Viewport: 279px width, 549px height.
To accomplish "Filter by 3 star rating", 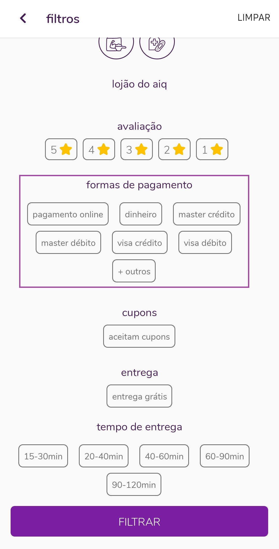I will 137,149.
